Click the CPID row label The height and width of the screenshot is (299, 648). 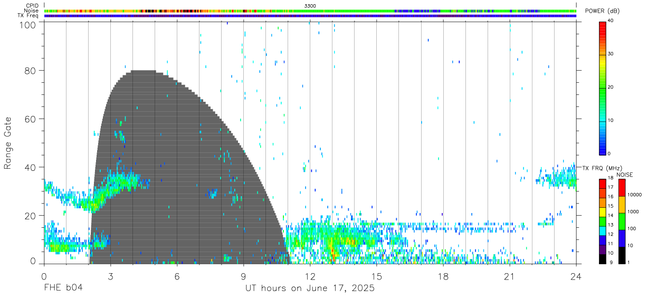(x=33, y=5)
